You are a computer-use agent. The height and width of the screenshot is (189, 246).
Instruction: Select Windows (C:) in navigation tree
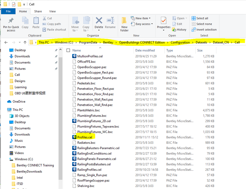pyautogui.click(x=24, y=159)
